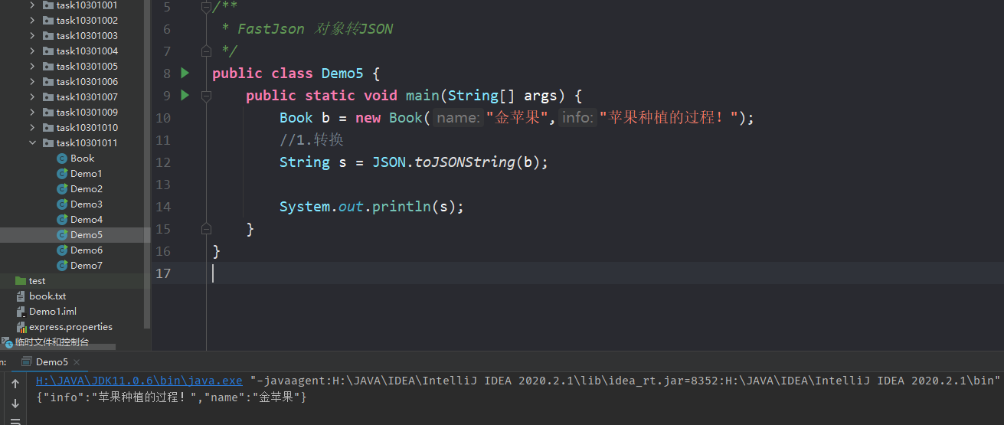Select Demo7 in the project tree

pos(87,266)
